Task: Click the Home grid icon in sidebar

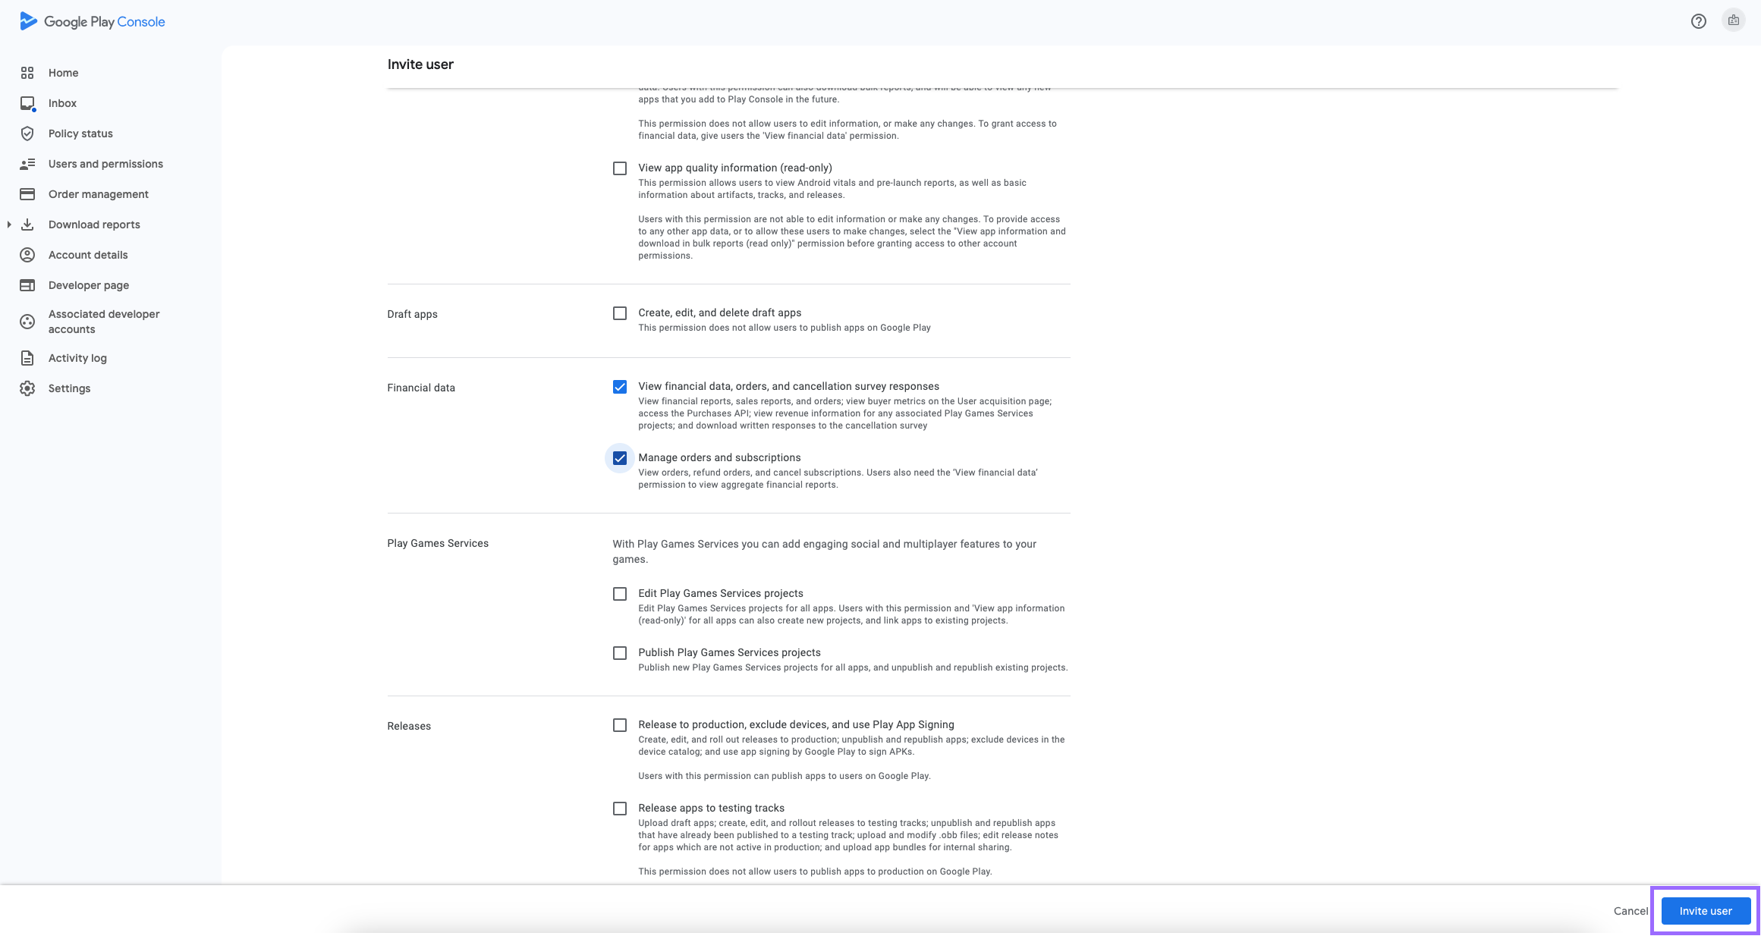Action: [27, 73]
